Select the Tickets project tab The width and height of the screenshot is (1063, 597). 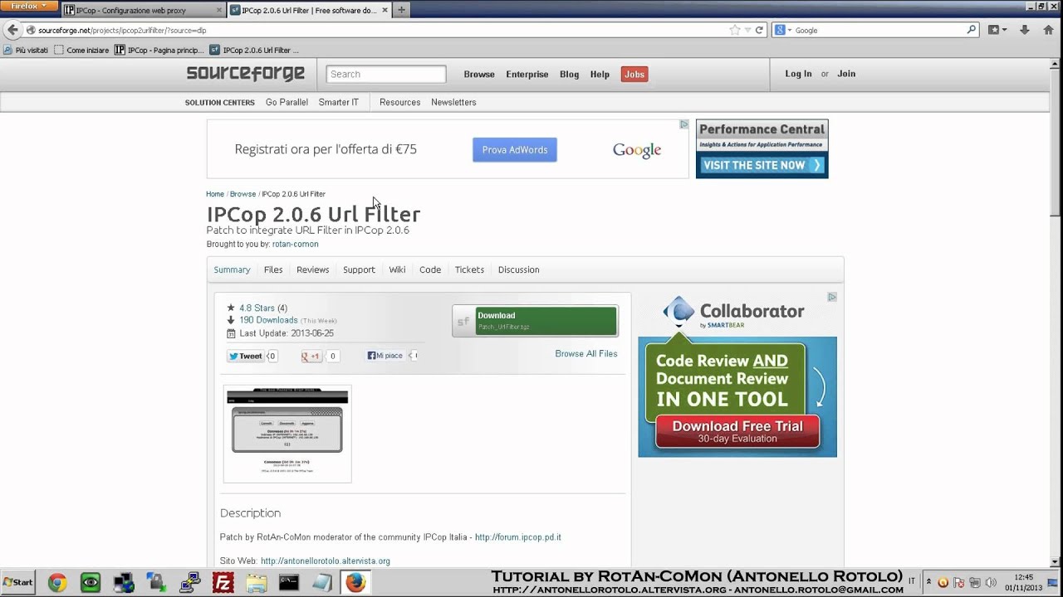coord(469,269)
